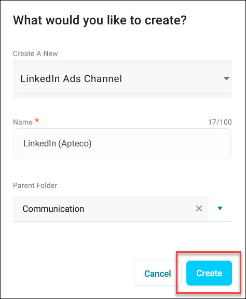The width and height of the screenshot is (246, 299).
Task: Click the Communication folder field text
Action: 53,209
